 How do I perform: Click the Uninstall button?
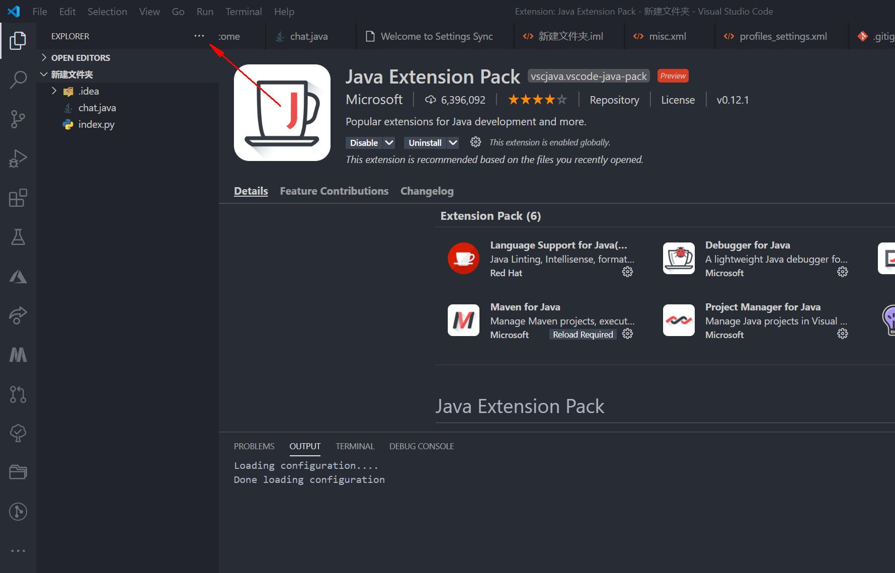(x=425, y=143)
